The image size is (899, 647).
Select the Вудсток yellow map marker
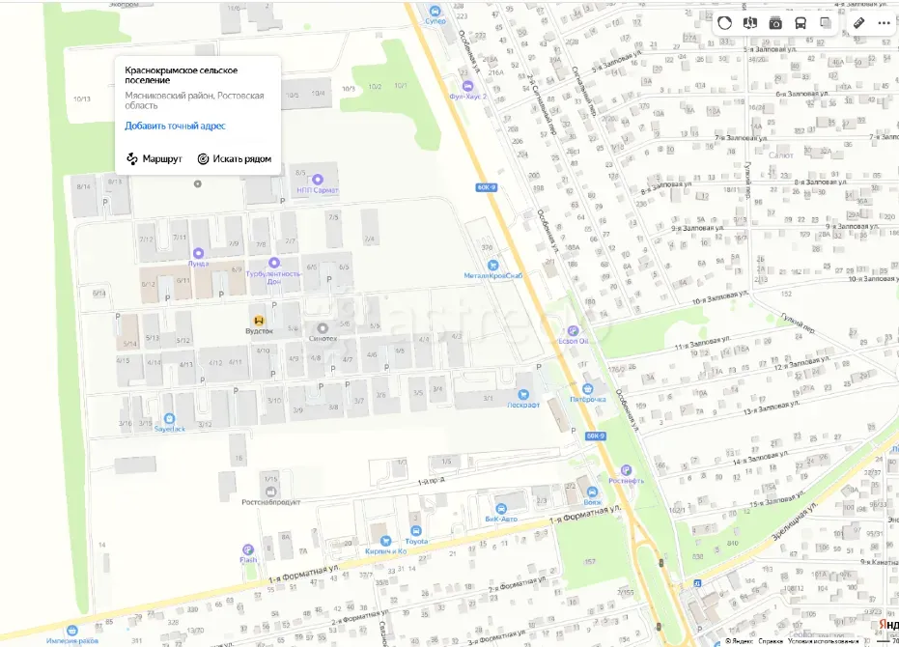coord(259,320)
